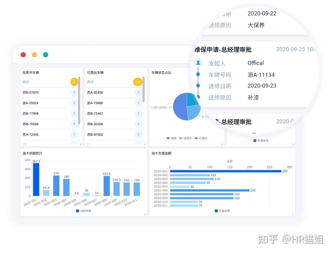Click date value 2020-09-22
332x253 pixels.
pos(262,13)
